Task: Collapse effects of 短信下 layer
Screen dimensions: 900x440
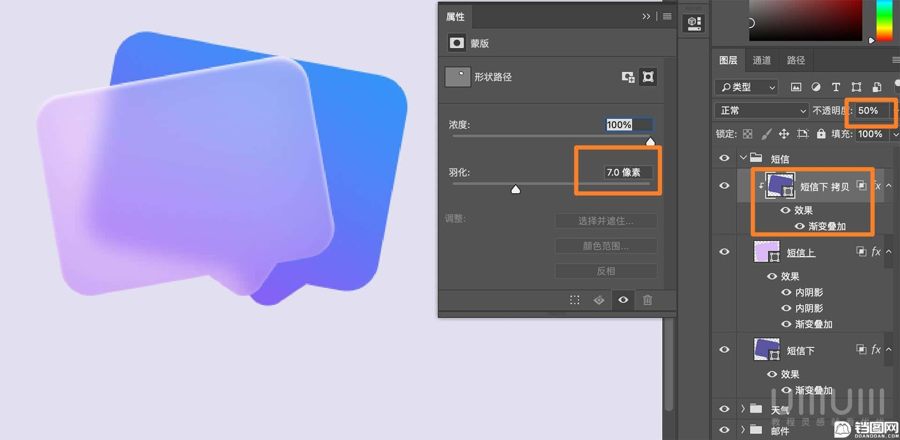Action: pos(888,350)
